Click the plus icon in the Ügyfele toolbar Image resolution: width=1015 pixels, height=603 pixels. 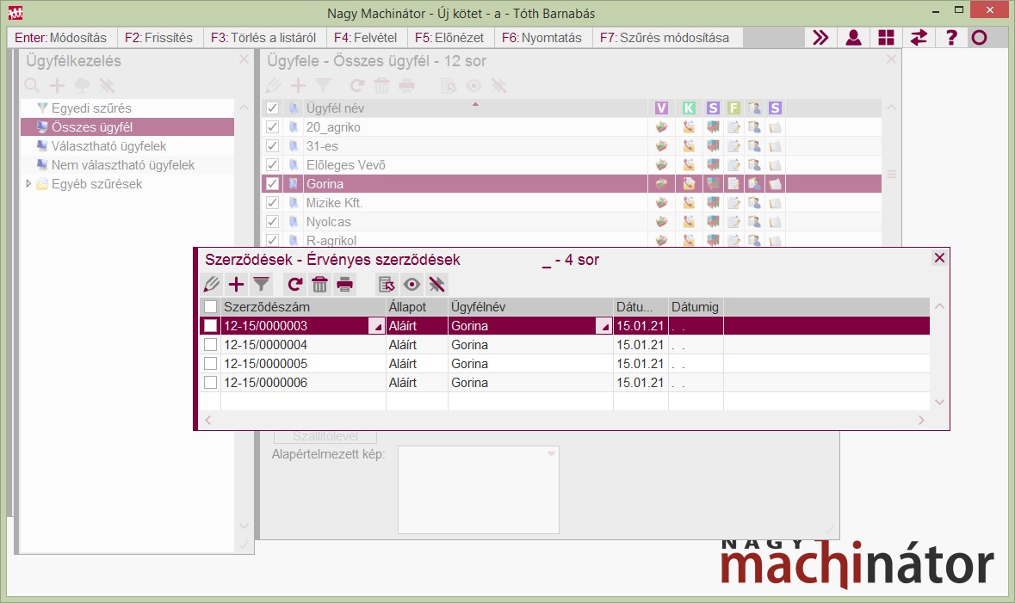coord(298,85)
